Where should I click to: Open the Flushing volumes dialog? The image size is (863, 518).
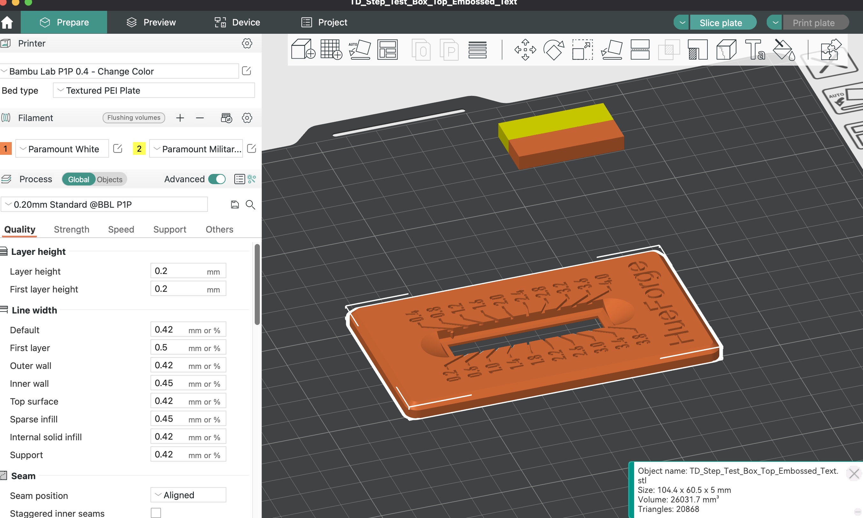(x=134, y=118)
